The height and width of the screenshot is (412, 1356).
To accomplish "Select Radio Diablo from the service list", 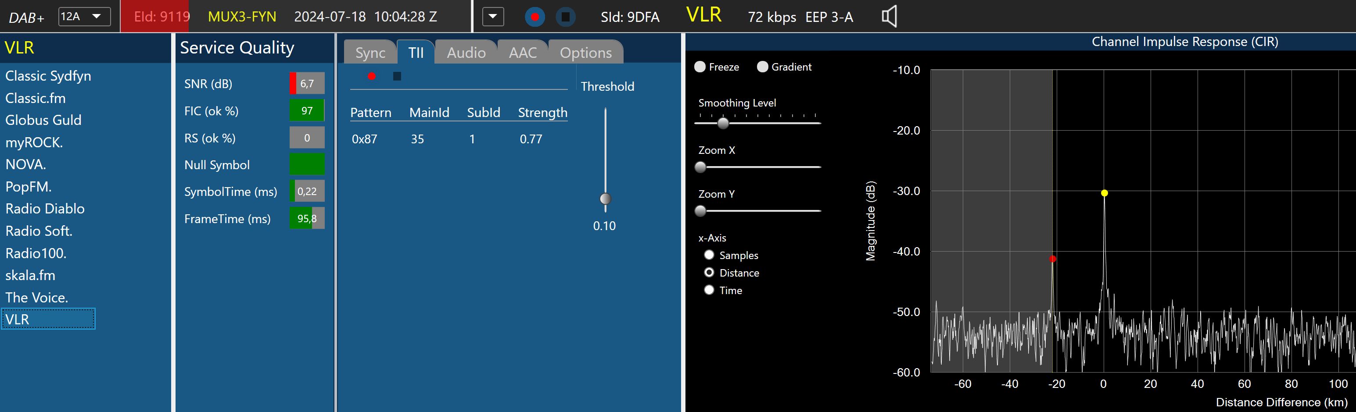I will click(x=45, y=209).
